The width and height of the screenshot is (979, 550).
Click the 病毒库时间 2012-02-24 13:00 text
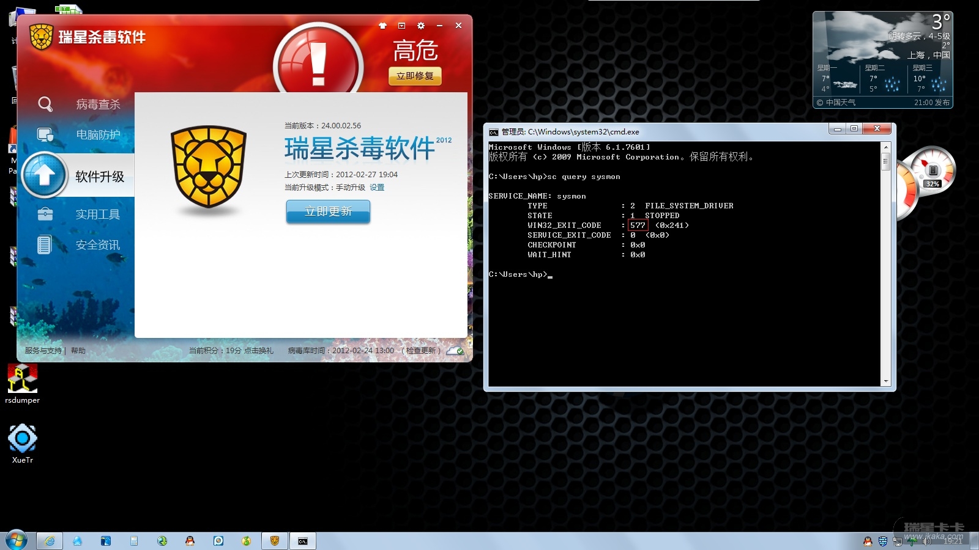click(x=341, y=351)
